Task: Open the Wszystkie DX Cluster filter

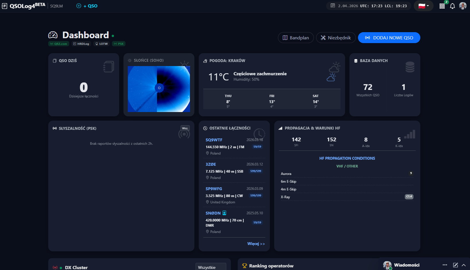Action: pos(210,267)
